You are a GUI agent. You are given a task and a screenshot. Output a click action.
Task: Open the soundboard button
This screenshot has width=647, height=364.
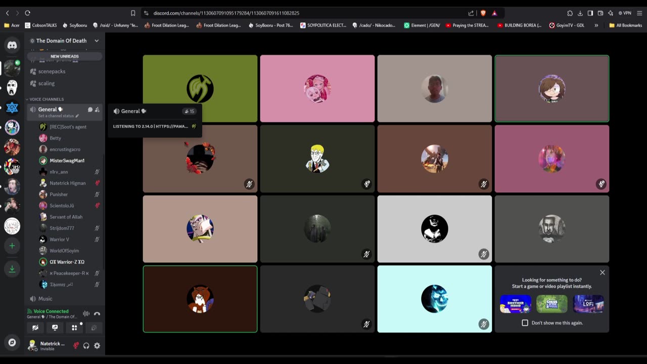(94, 328)
